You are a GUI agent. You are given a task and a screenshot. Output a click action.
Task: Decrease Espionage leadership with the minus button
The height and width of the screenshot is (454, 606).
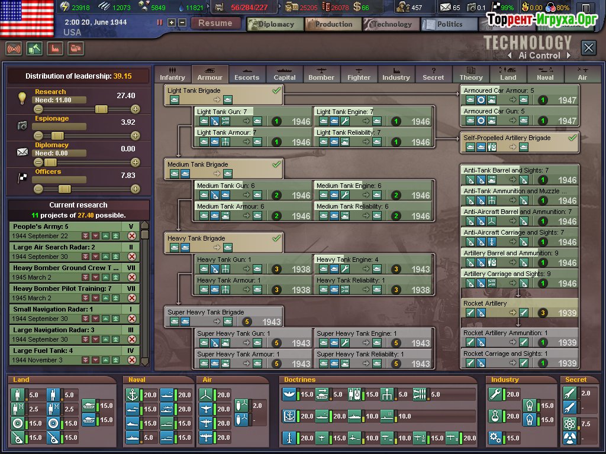click(38, 136)
